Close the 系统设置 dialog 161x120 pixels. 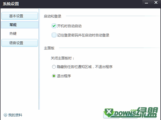(156, 2)
